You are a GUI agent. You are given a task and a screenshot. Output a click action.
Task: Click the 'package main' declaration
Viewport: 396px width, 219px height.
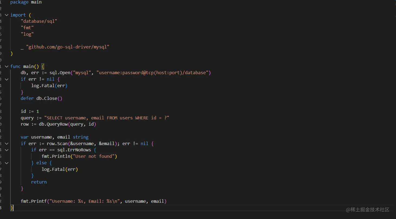point(26,2)
